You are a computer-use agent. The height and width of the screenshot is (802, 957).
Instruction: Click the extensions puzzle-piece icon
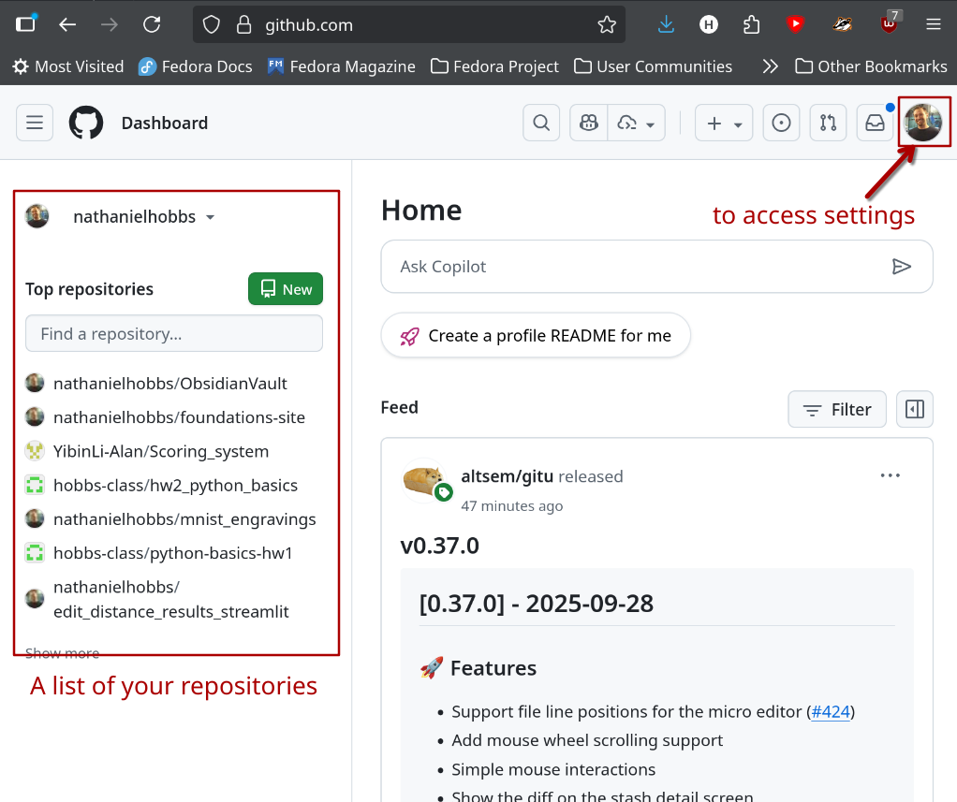point(752,24)
